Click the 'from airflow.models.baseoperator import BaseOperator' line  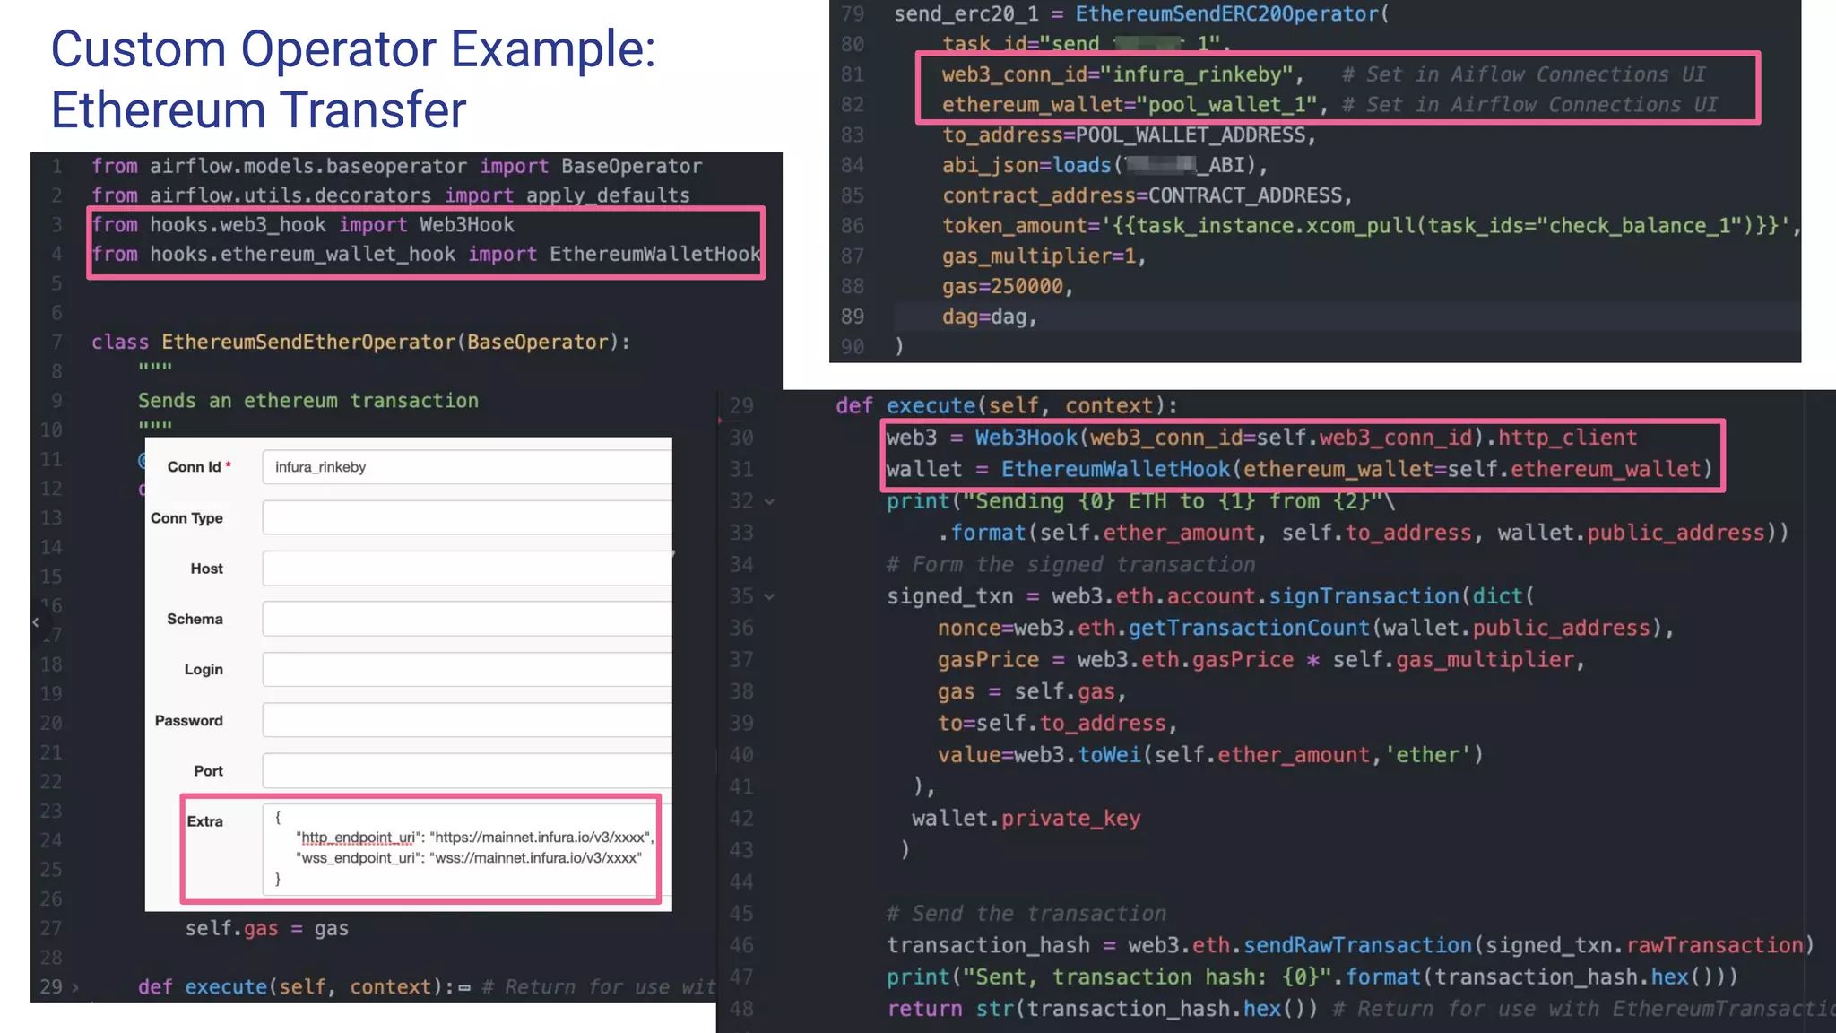[396, 167]
